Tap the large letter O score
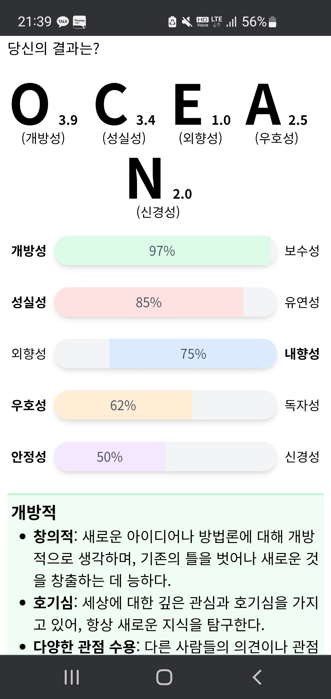Viewport: 331px width, 699px height. (30, 104)
